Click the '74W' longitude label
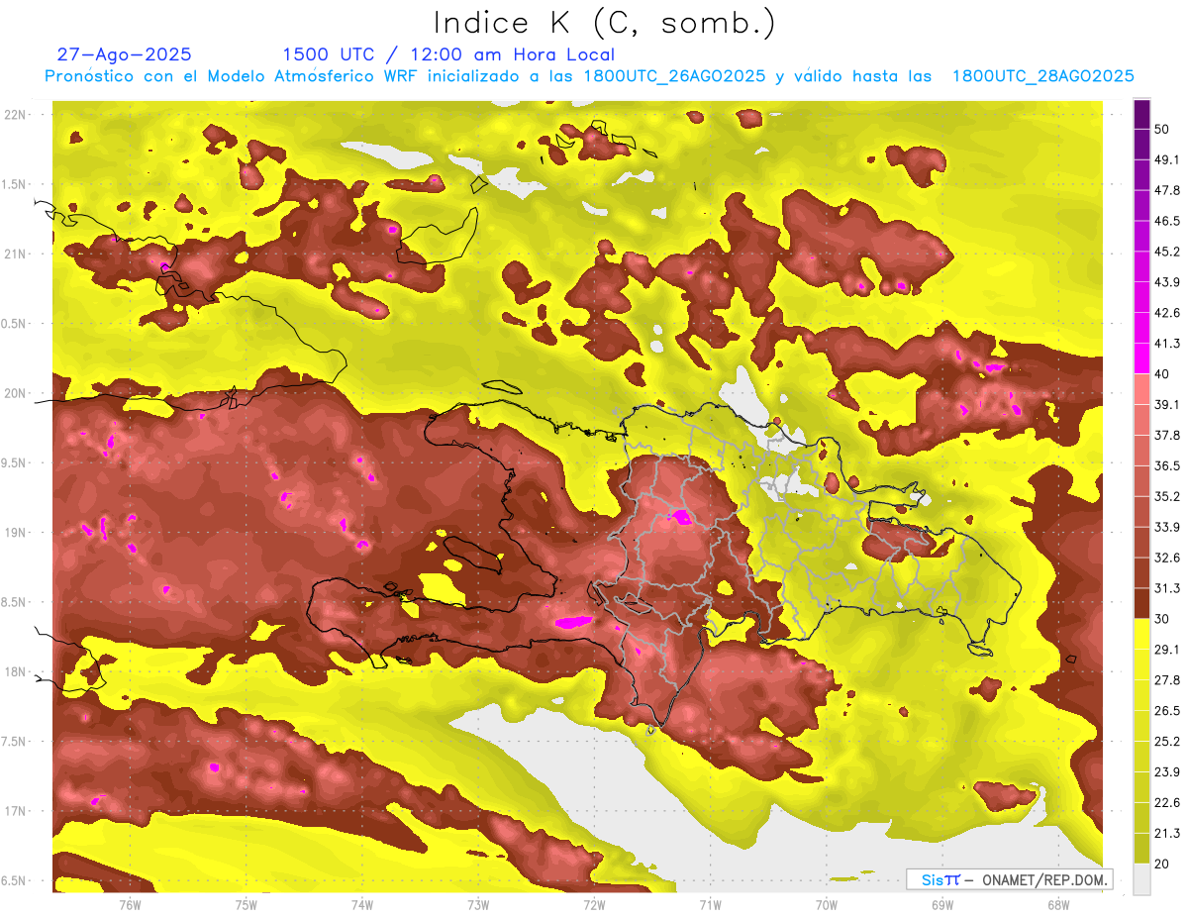 pos(362,904)
